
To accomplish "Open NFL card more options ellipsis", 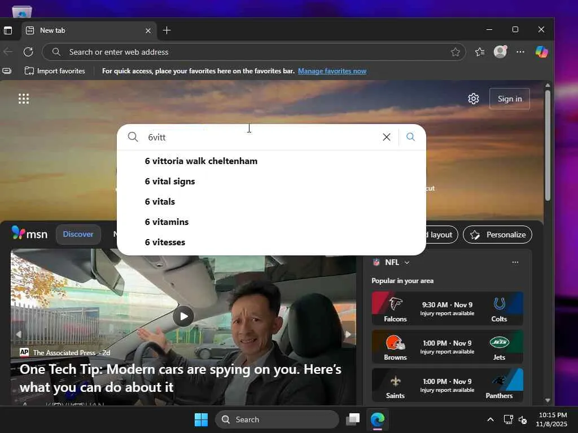I will pyautogui.click(x=515, y=262).
